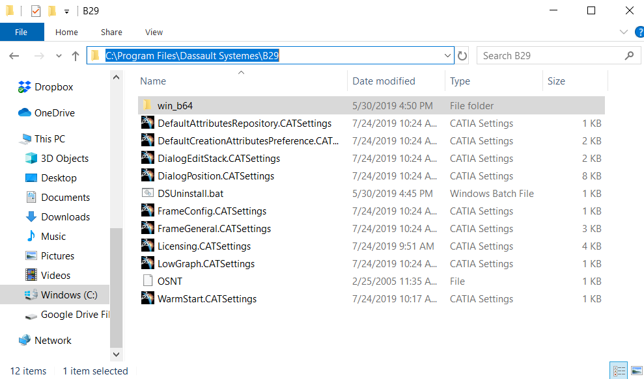The image size is (644, 379).
Task: Click the win_b64 folder icon
Action: tap(147, 105)
